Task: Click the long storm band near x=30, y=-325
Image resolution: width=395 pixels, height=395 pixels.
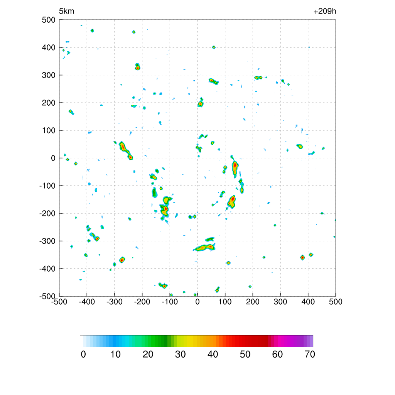Action: pos(204,247)
